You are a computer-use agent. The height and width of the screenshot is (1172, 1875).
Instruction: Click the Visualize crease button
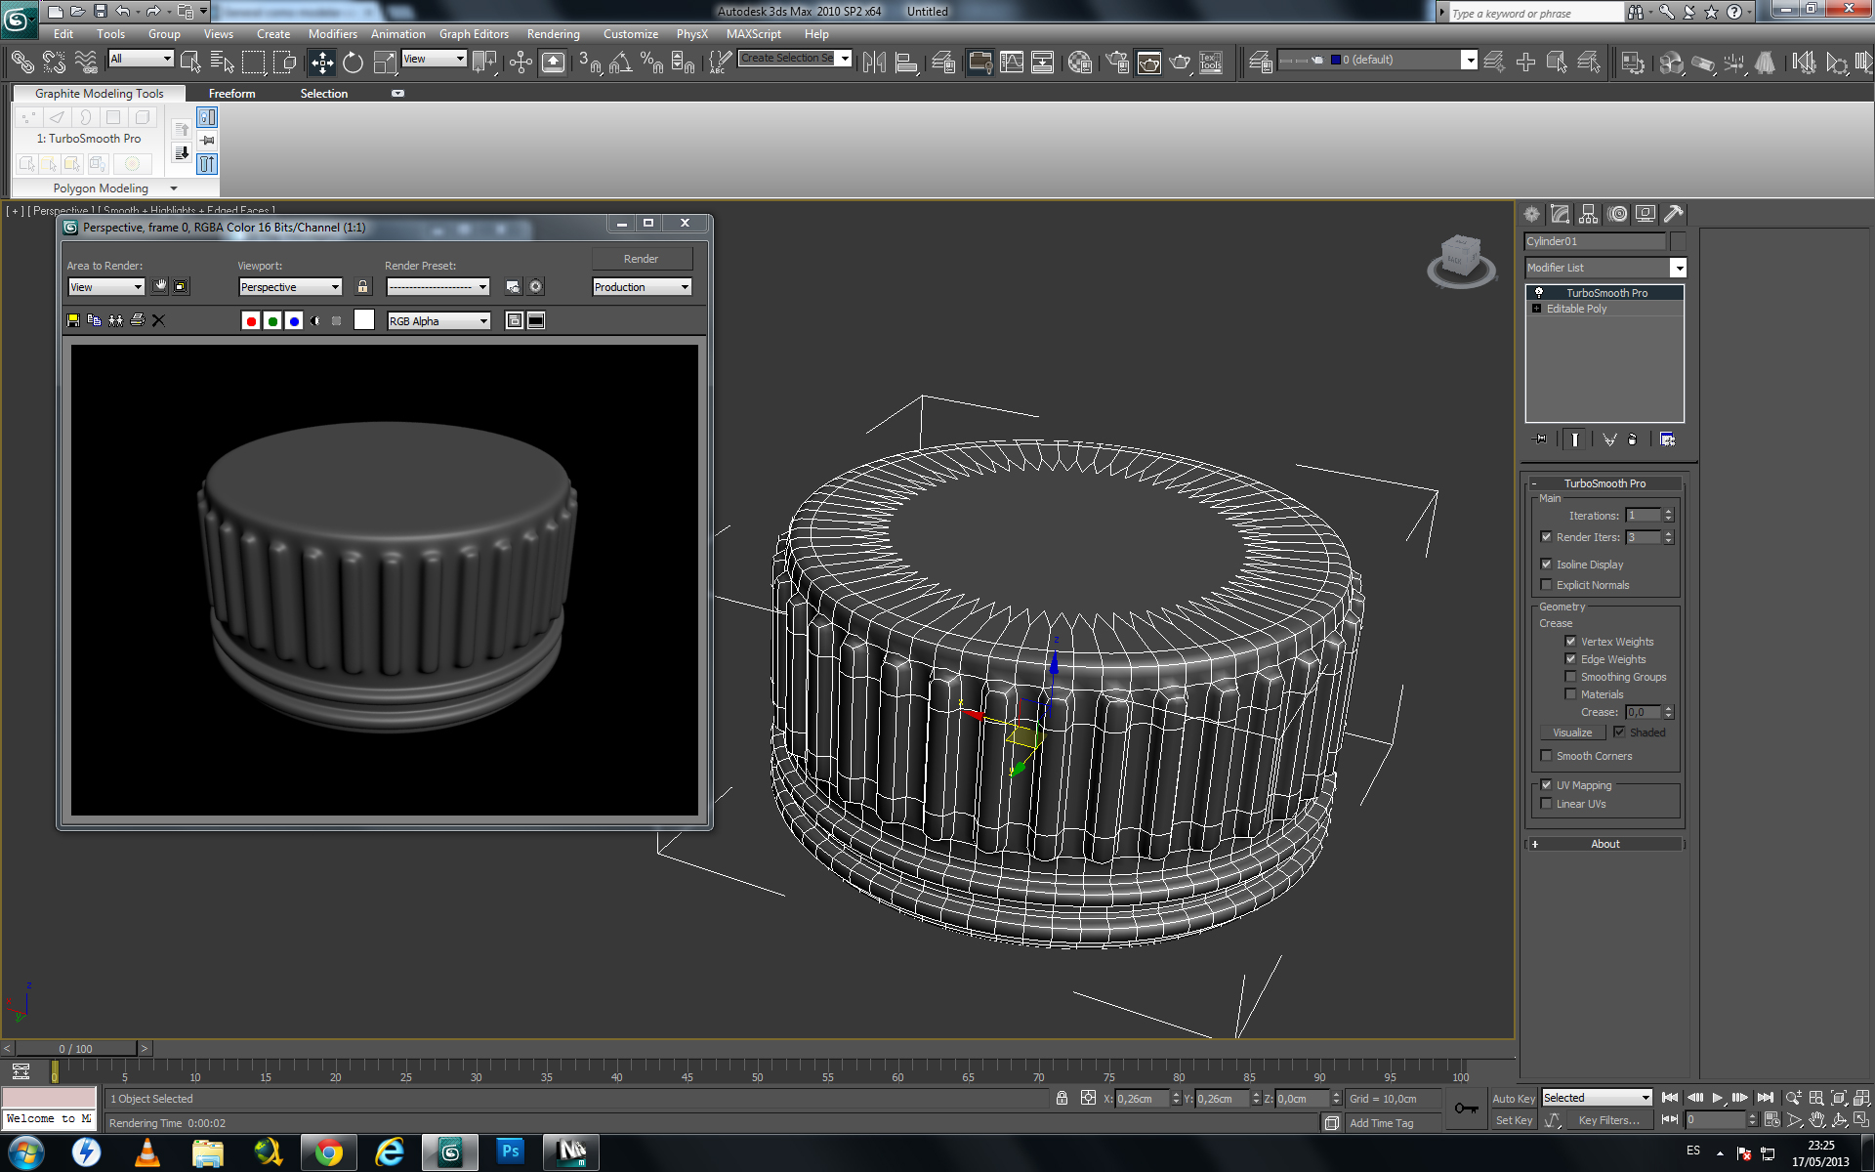1572,732
